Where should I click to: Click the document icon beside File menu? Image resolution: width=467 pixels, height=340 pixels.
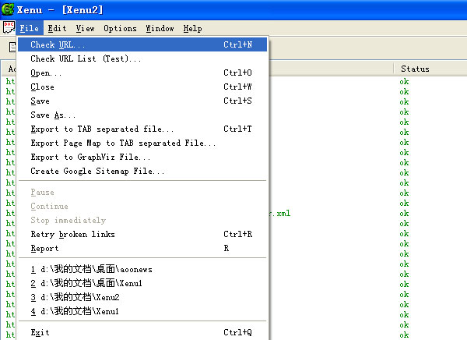point(9,28)
